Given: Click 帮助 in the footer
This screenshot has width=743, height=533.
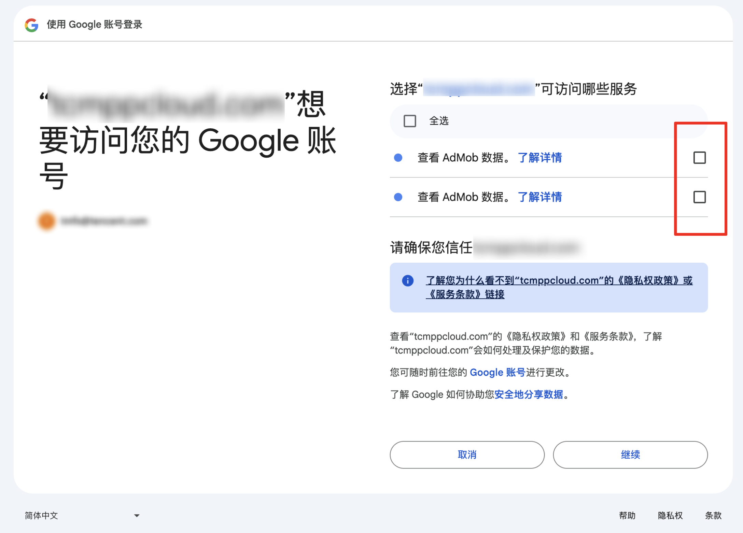Looking at the screenshot, I should click(x=627, y=515).
